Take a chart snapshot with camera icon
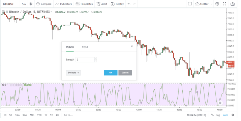The image size is (241, 121). (x=232, y=4)
